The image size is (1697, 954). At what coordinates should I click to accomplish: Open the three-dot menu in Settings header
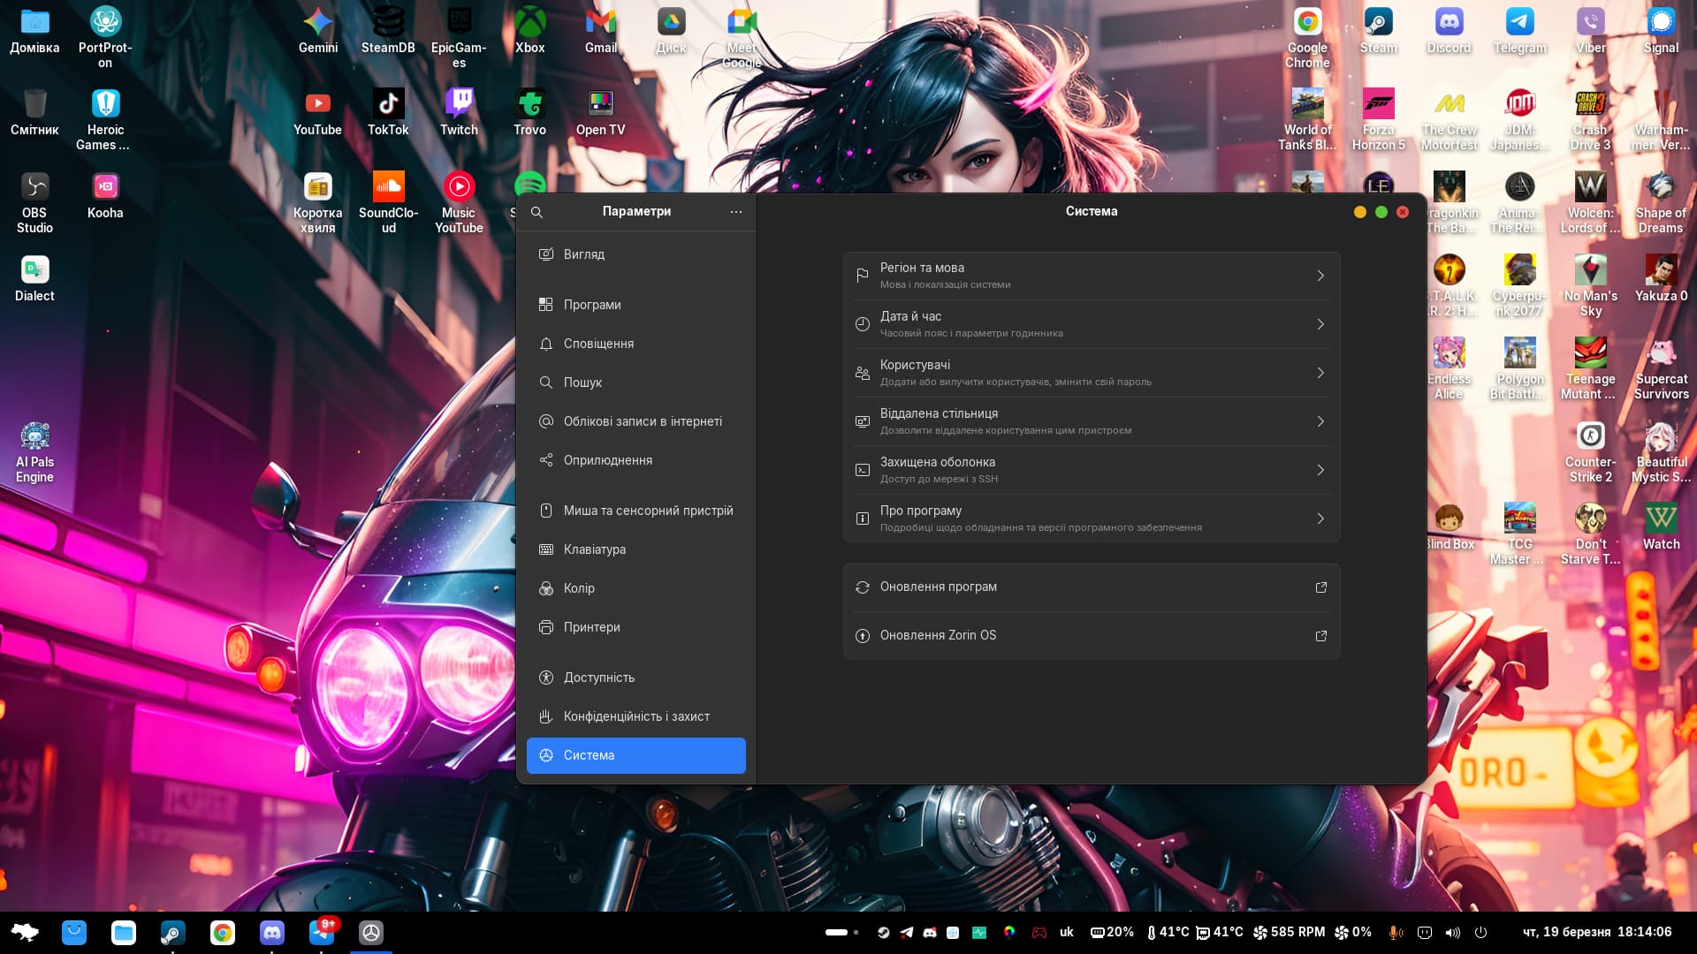tap(735, 212)
